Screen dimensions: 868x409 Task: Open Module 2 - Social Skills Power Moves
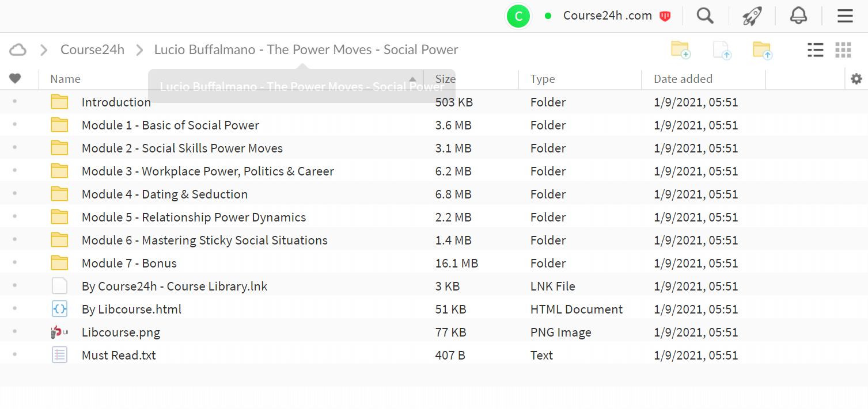pyautogui.click(x=182, y=148)
